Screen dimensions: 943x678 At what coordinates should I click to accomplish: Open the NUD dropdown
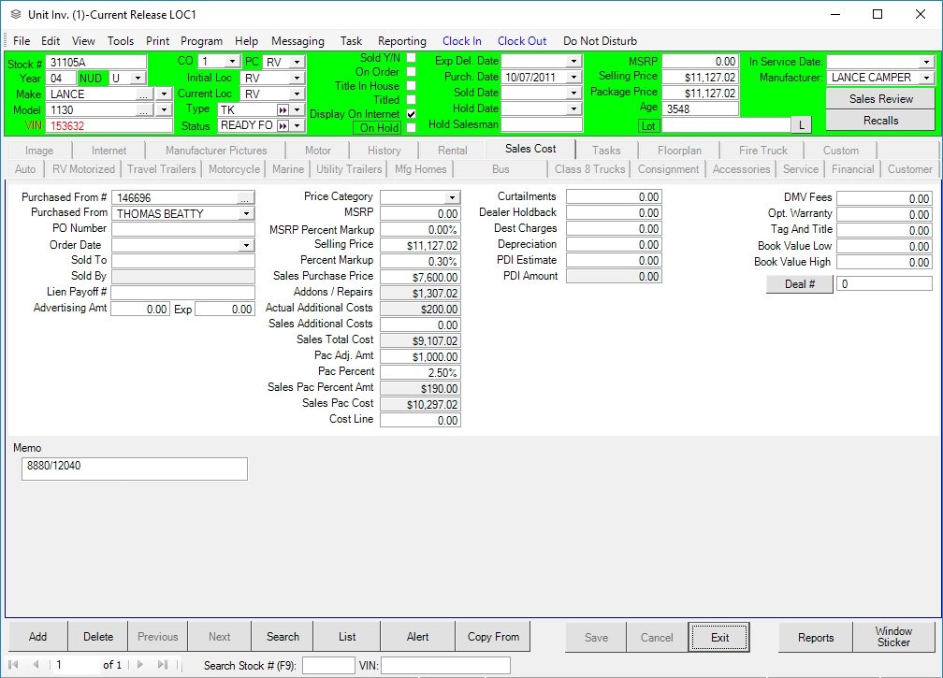click(138, 79)
